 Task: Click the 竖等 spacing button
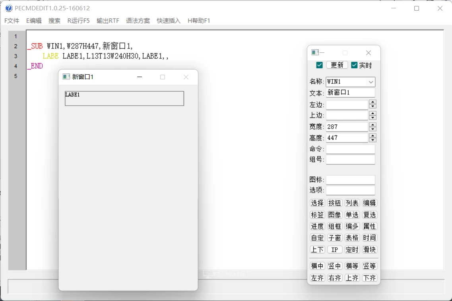coord(370,266)
